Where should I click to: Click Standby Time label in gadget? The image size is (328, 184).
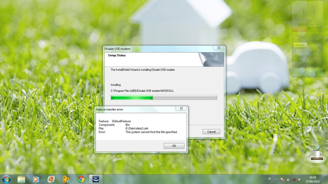(x=307, y=54)
